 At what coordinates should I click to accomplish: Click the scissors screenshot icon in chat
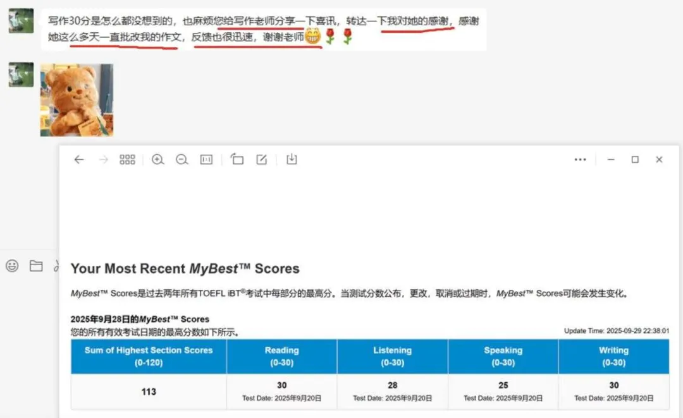56,266
